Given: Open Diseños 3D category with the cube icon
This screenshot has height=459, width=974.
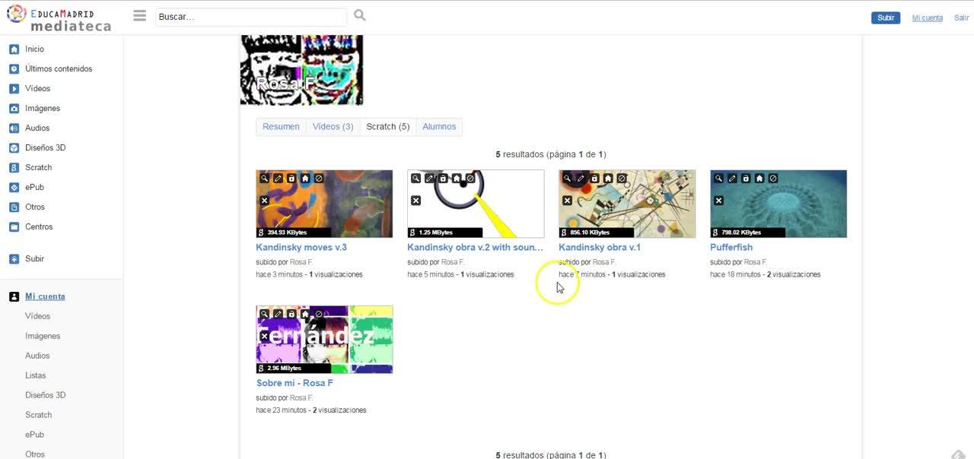Looking at the screenshot, I should (45, 147).
